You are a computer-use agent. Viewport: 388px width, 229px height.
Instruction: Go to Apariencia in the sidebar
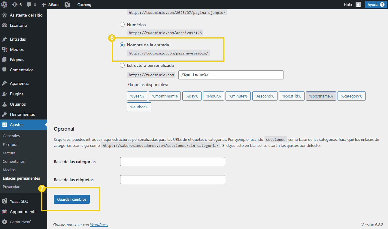click(20, 83)
